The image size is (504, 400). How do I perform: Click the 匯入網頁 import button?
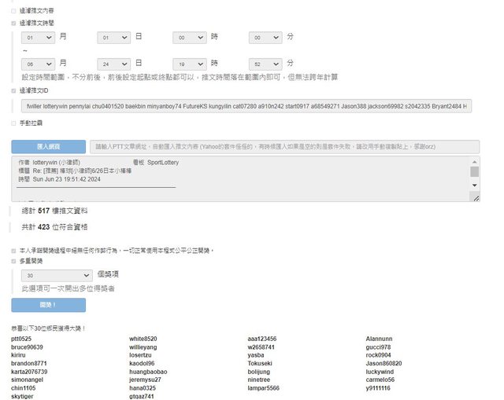coord(48,147)
